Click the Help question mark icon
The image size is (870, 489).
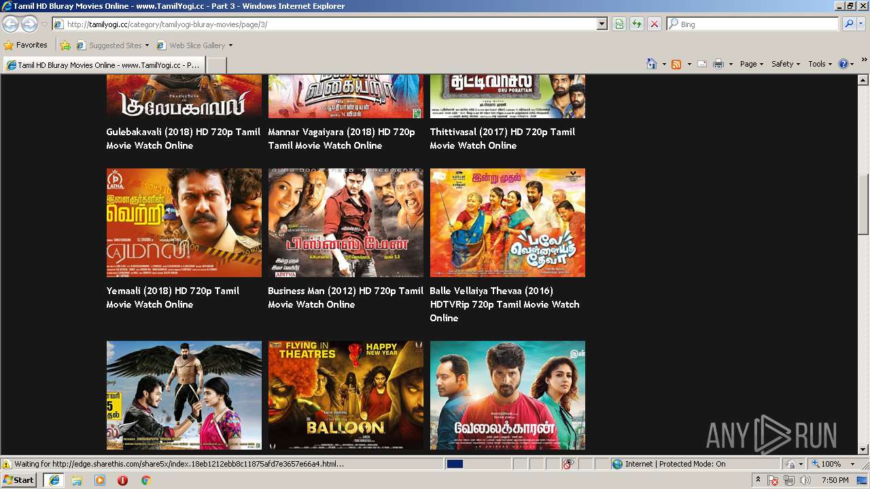point(843,64)
